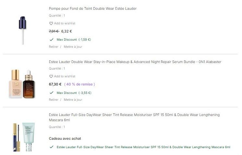The image size is (242, 155).
Task: Add Double Wear Bundle to wishlist
Action: click(x=65, y=76)
